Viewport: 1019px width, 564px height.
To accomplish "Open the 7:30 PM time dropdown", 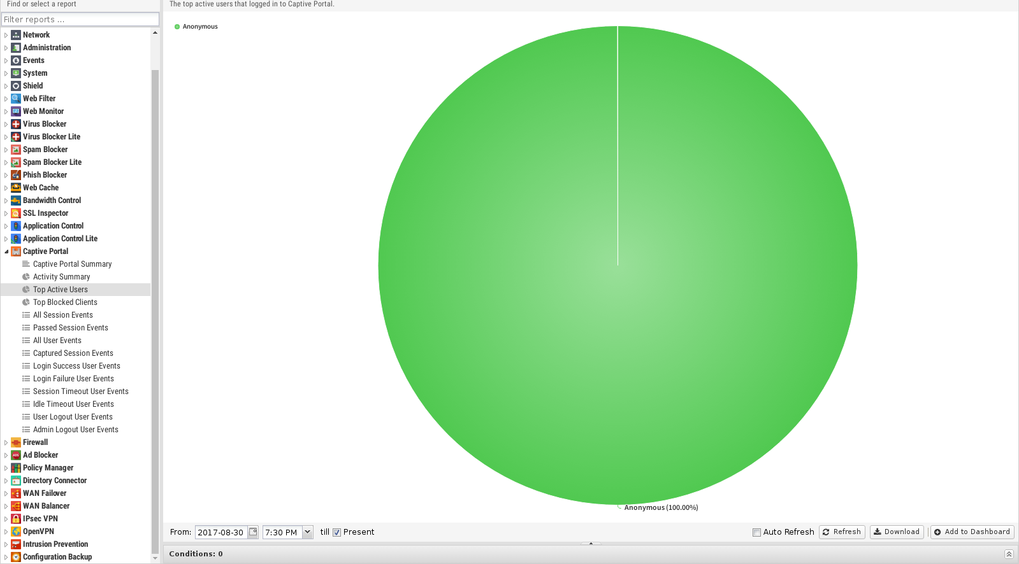I will (308, 532).
